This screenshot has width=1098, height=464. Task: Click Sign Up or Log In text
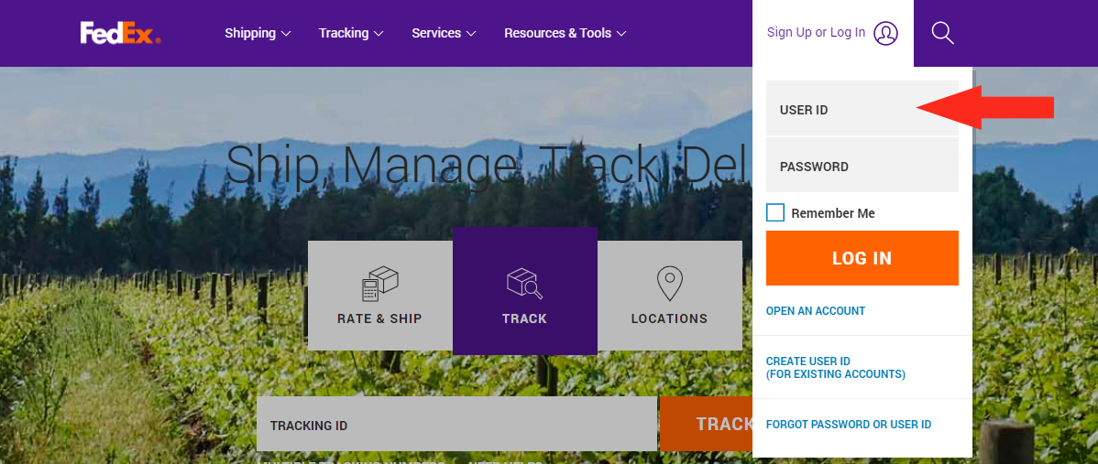click(x=816, y=33)
